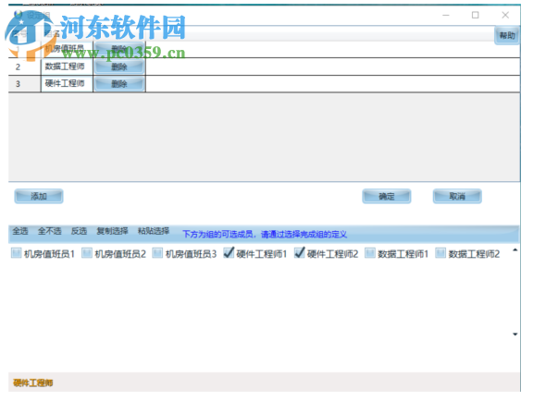Click the member list scroll down arrow
558x401 pixels.
(x=515, y=334)
